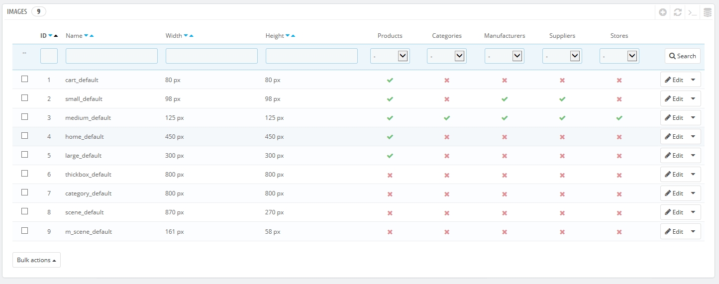
Task: Click the refresh list icon
Action: click(x=677, y=12)
